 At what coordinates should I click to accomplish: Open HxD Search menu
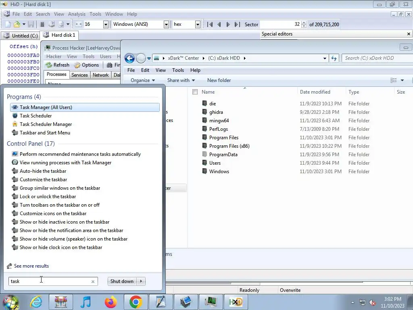coord(43,14)
